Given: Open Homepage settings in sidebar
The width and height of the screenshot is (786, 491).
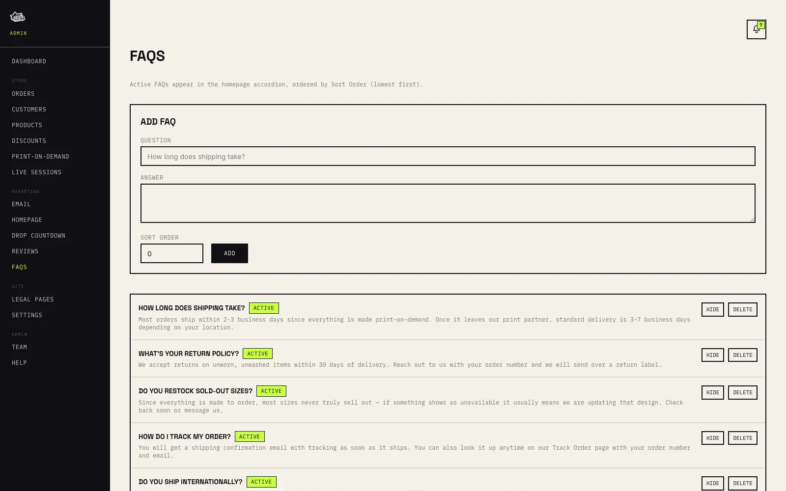Looking at the screenshot, I should [27, 220].
